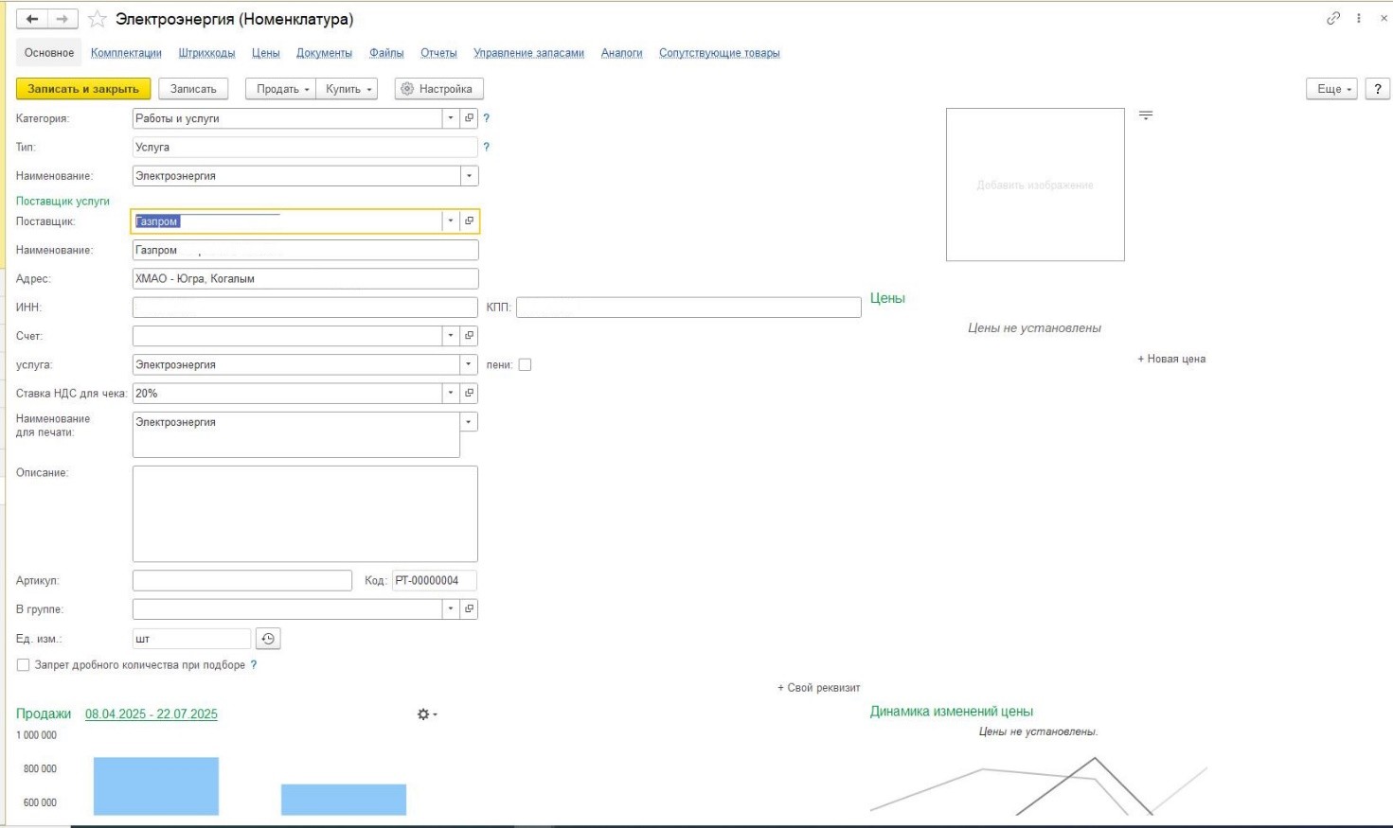Expand the Еще menu

point(1332,89)
